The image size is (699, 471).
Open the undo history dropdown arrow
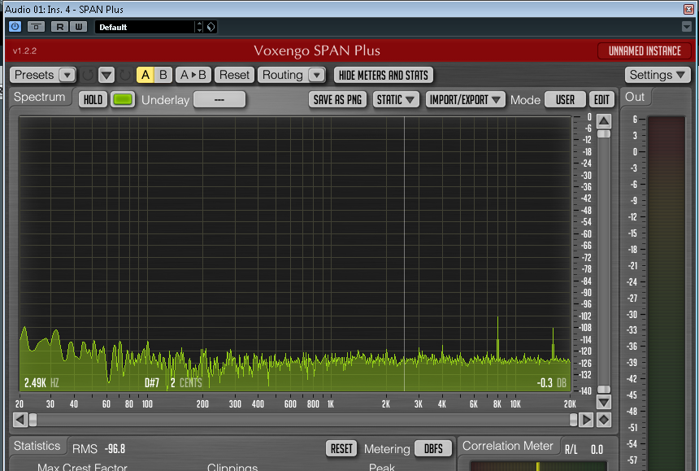click(x=106, y=75)
